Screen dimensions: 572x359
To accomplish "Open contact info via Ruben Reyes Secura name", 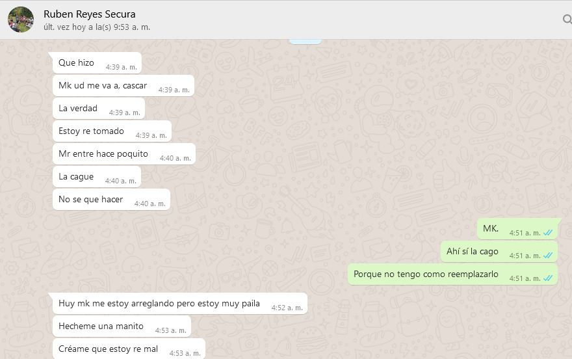I will 90,14.
